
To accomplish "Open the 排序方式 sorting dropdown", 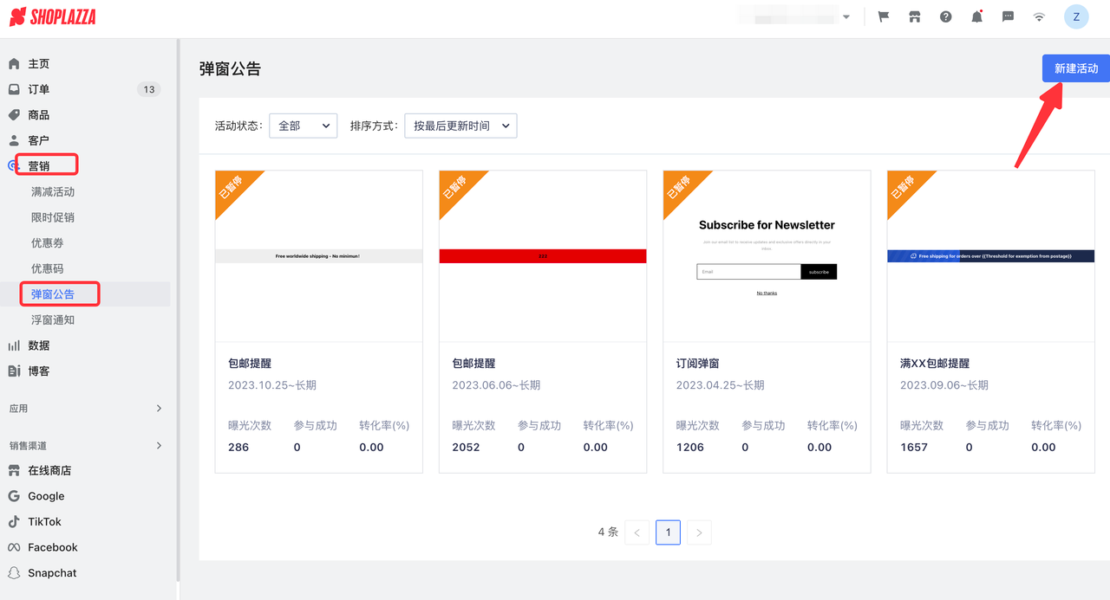I will coord(460,125).
